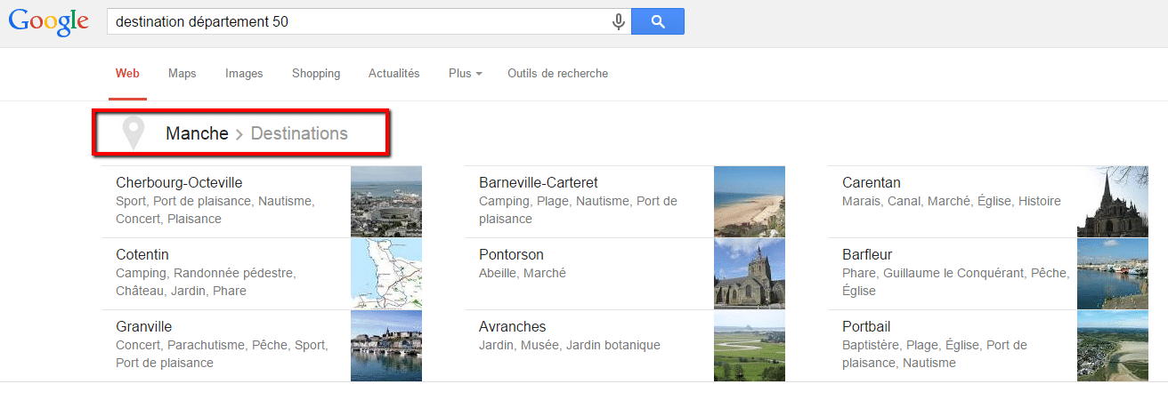Open the Portbail destination
The height and width of the screenshot is (400, 1168).
[x=866, y=326]
